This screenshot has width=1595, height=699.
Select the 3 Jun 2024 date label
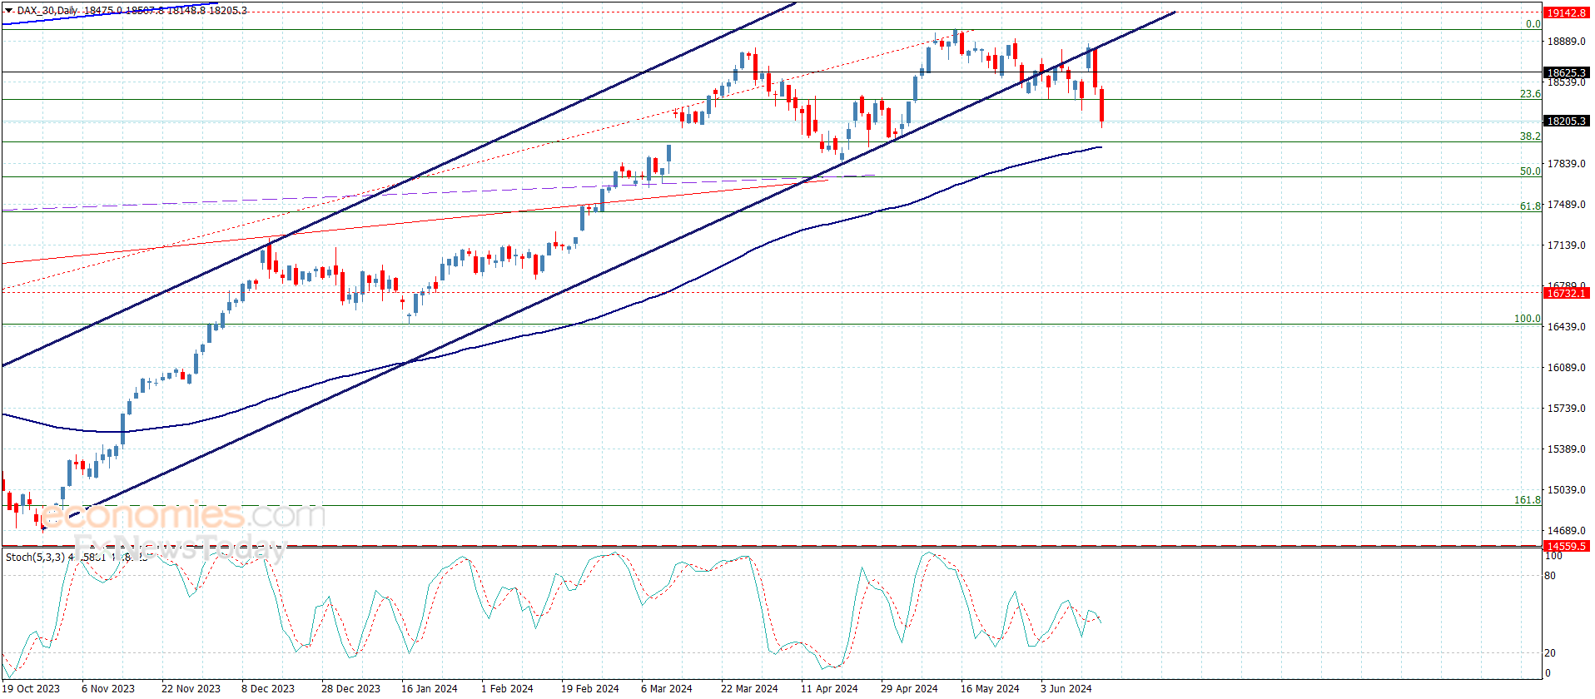click(1066, 688)
